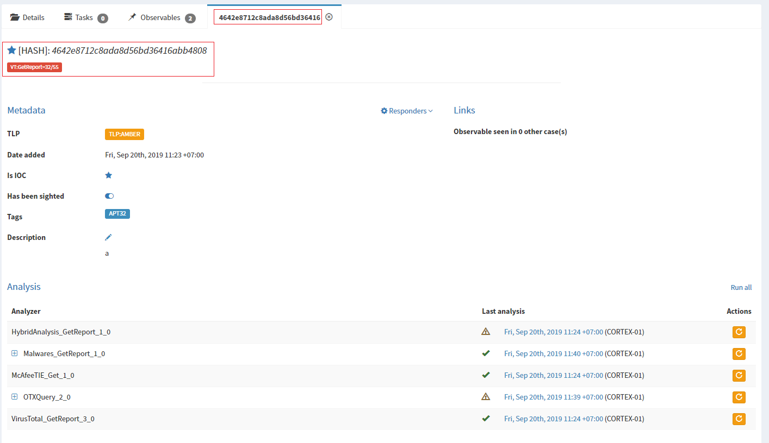Click the Is IOC star icon
Viewport: 769px width, 443px height.
[108, 175]
